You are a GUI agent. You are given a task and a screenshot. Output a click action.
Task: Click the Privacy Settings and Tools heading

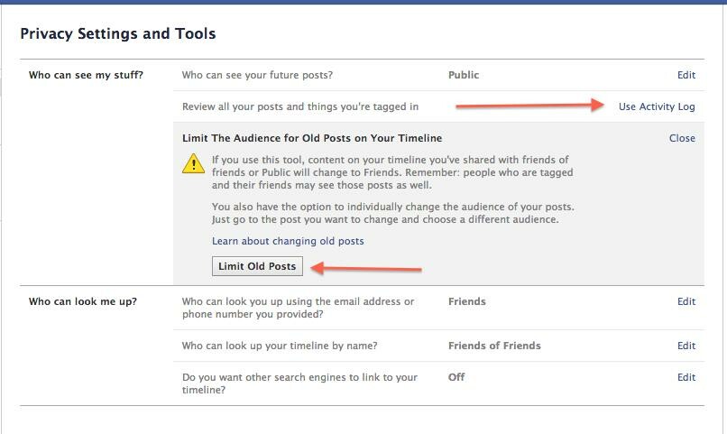118,34
